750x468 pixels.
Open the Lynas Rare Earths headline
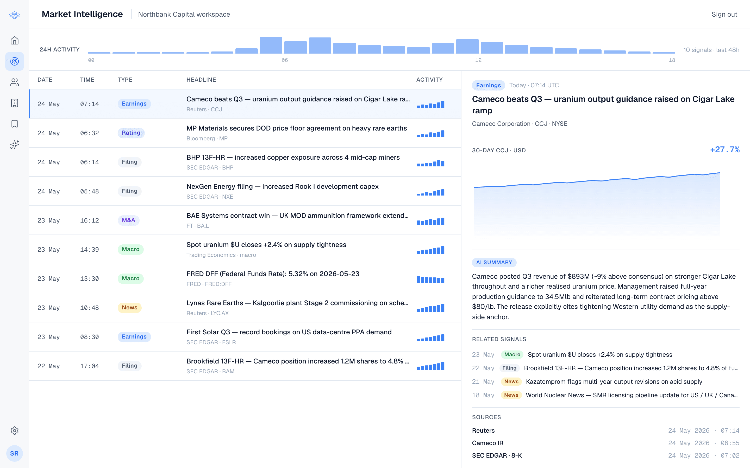297,303
